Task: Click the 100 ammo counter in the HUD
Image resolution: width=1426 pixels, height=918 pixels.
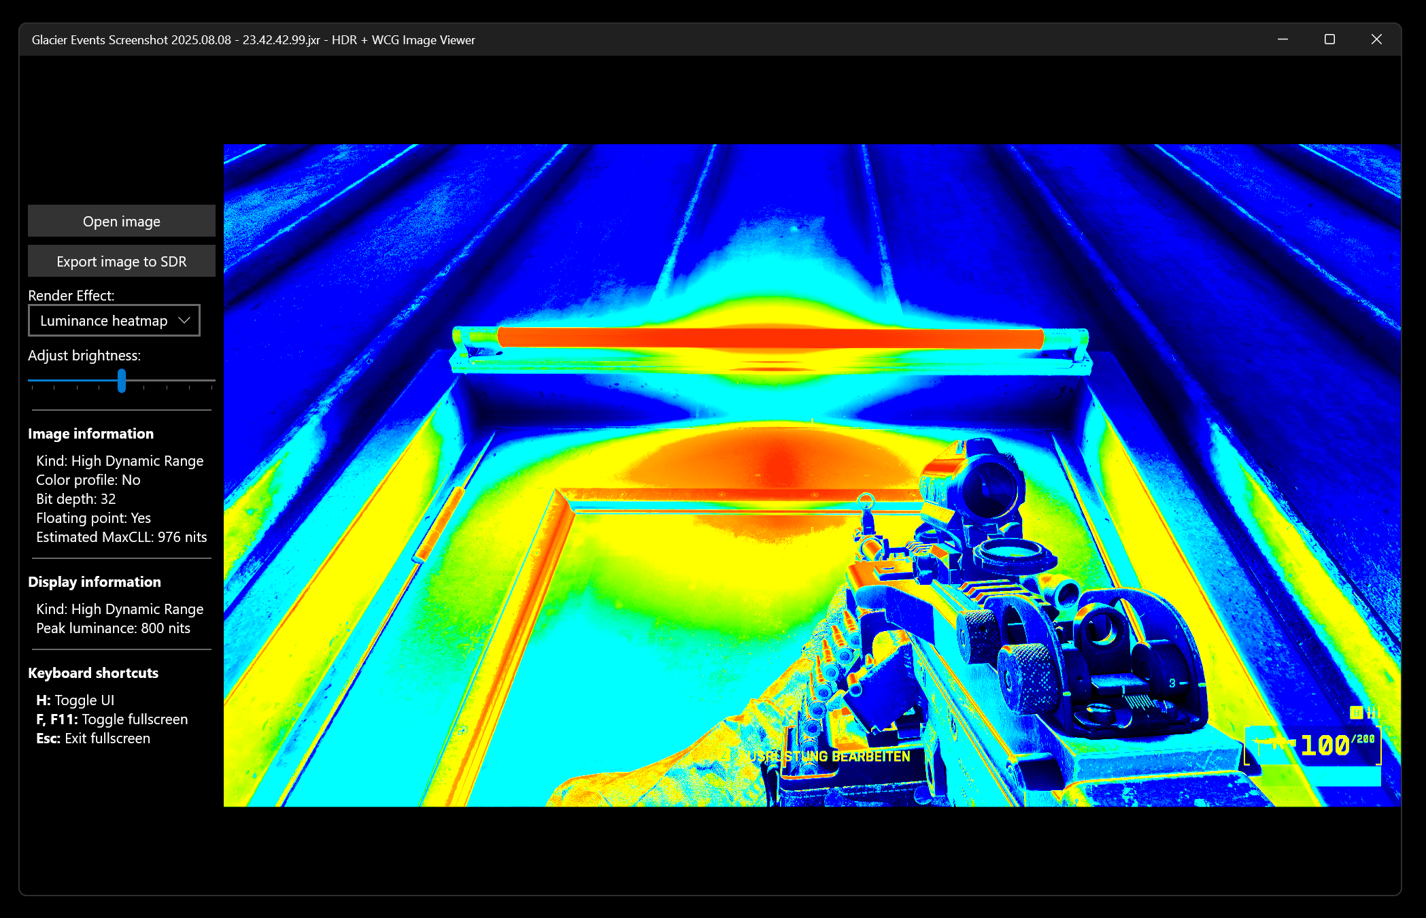Action: (x=1325, y=745)
